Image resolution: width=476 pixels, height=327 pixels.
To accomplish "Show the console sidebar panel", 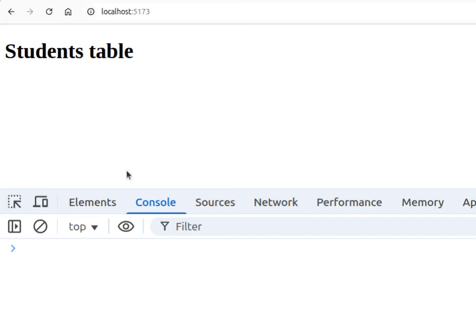I will click(x=15, y=226).
